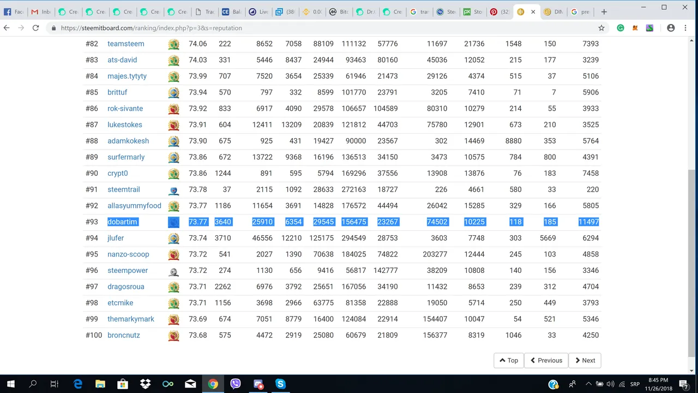Open allasyummyfood user link
This screenshot has height=393, width=698.
pyautogui.click(x=134, y=206)
